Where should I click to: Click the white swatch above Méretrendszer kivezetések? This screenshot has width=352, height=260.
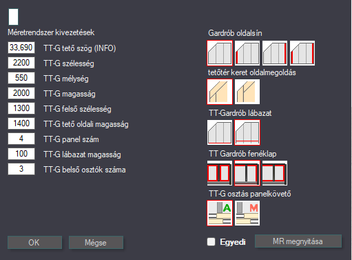click(13, 17)
